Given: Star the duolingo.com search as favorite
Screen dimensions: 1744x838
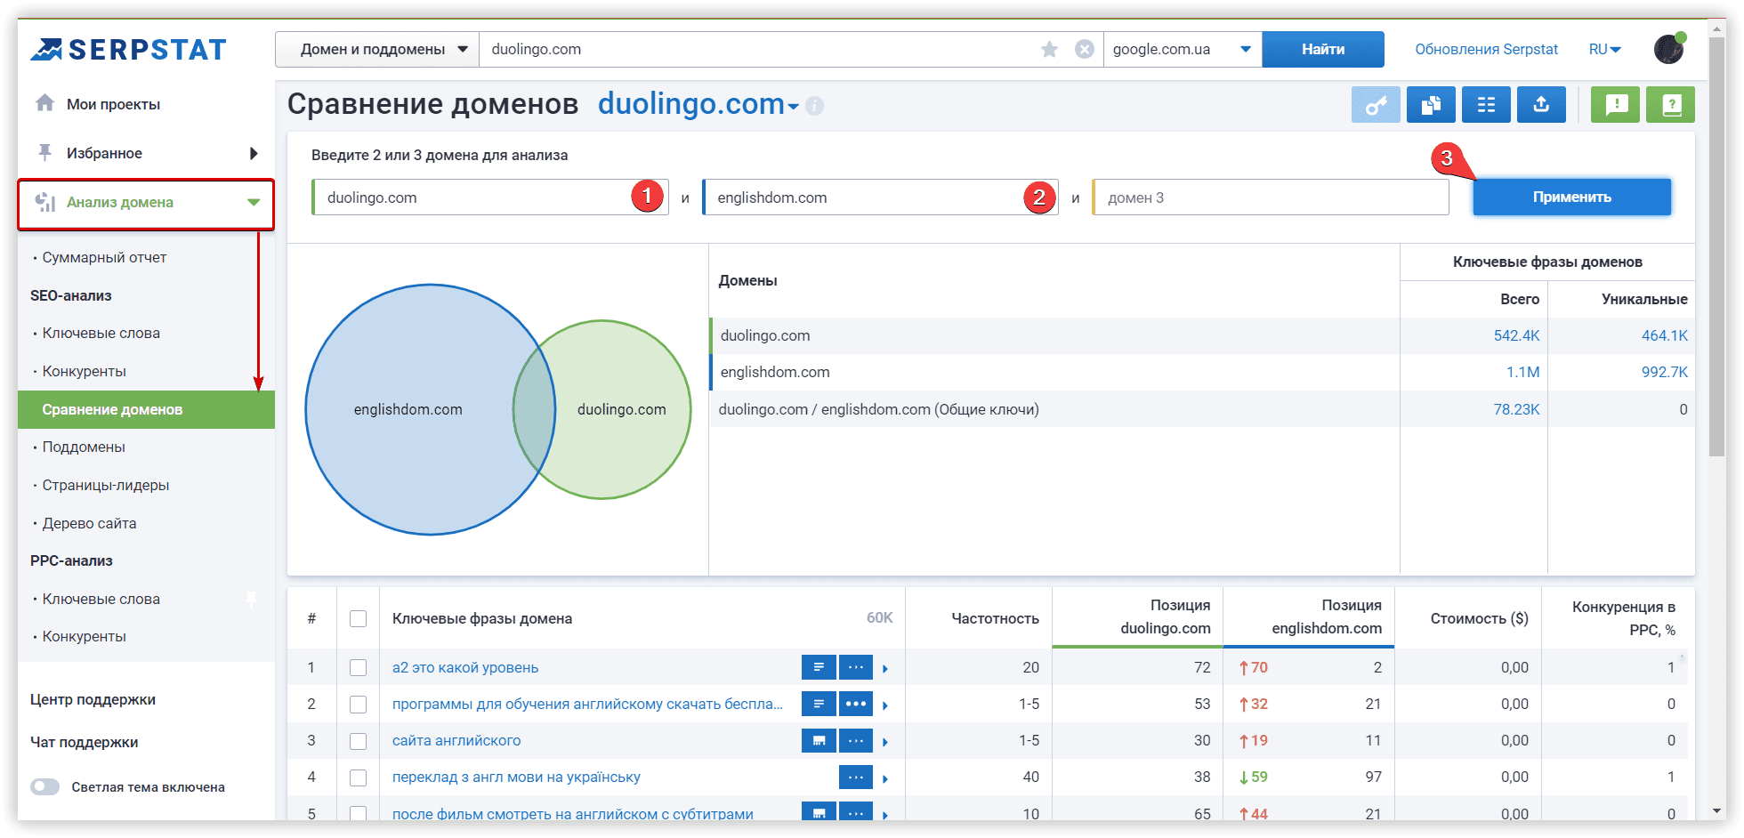Looking at the screenshot, I should click(1050, 50).
